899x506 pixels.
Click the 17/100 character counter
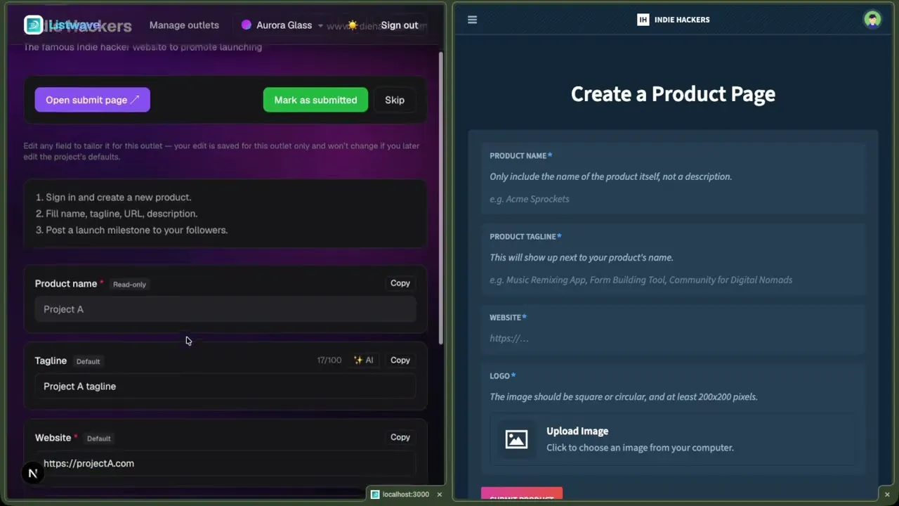(329, 360)
